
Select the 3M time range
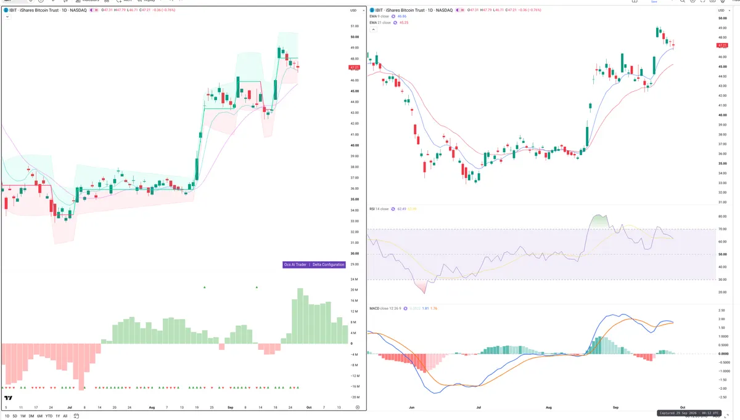click(x=31, y=416)
